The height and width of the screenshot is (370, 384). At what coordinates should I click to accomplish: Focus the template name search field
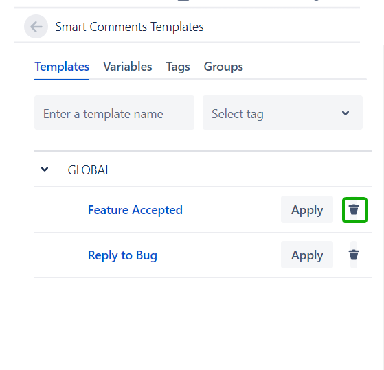(x=114, y=113)
